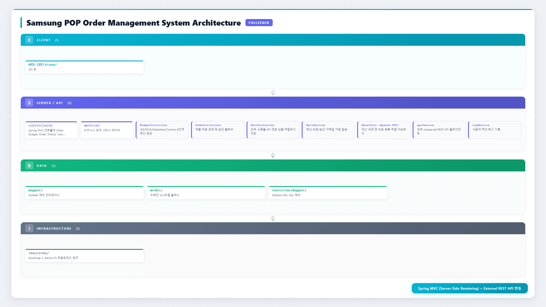Click the Data layer 'D' icon

[29, 166]
